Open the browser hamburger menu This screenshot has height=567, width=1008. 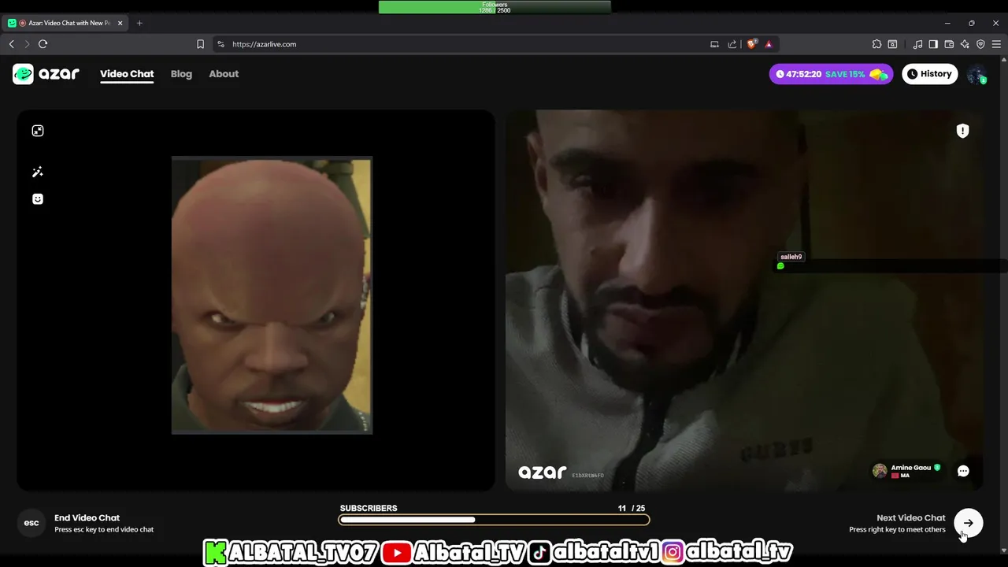[996, 44]
